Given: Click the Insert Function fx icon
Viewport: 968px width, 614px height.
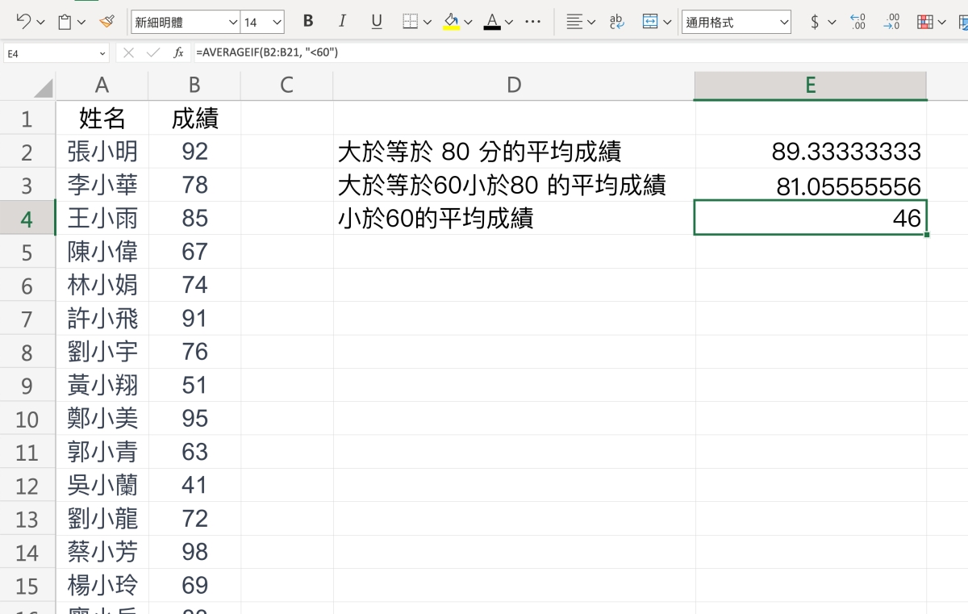Looking at the screenshot, I should tap(178, 53).
